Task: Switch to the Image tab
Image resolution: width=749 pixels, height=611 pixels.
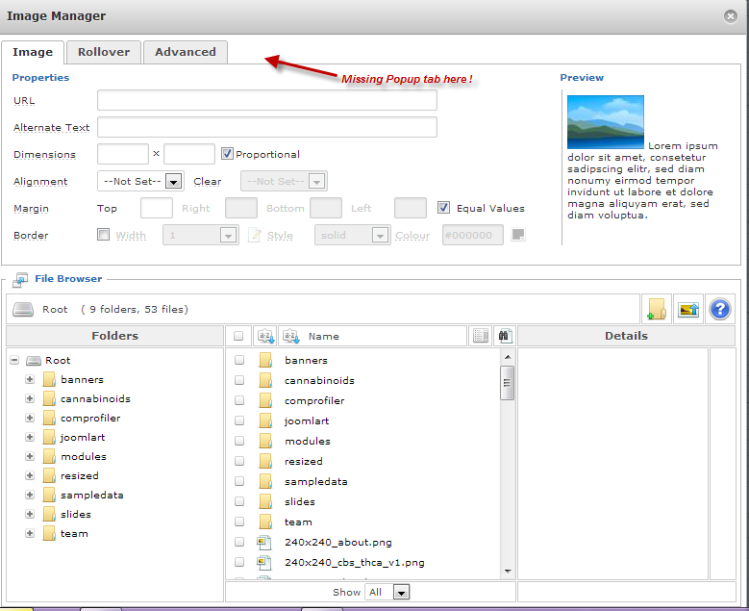Action: (x=33, y=52)
